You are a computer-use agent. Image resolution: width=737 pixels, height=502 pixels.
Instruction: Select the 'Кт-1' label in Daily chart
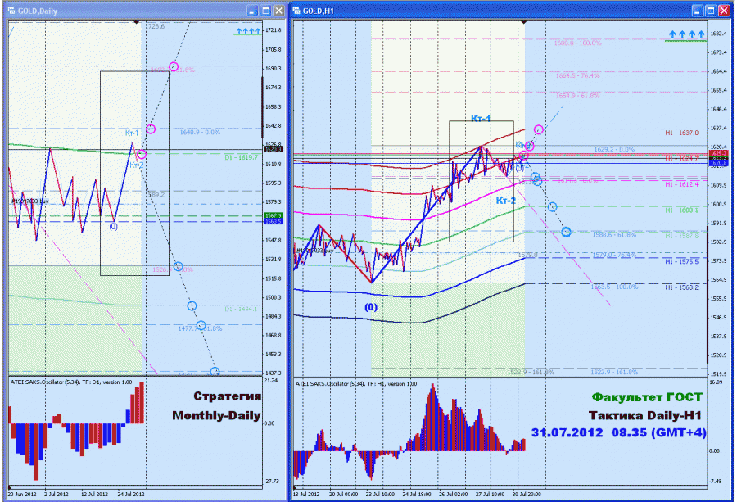click(x=132, y=133)
